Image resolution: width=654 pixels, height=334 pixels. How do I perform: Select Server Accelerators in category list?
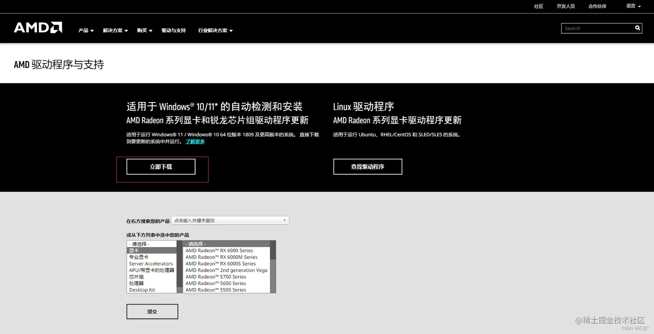151,263
